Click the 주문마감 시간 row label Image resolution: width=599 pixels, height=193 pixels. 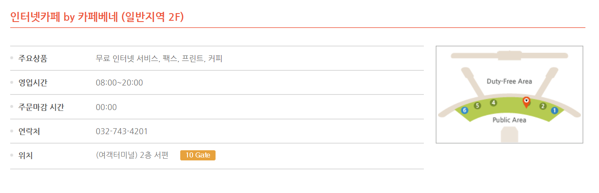pos(41,107)
